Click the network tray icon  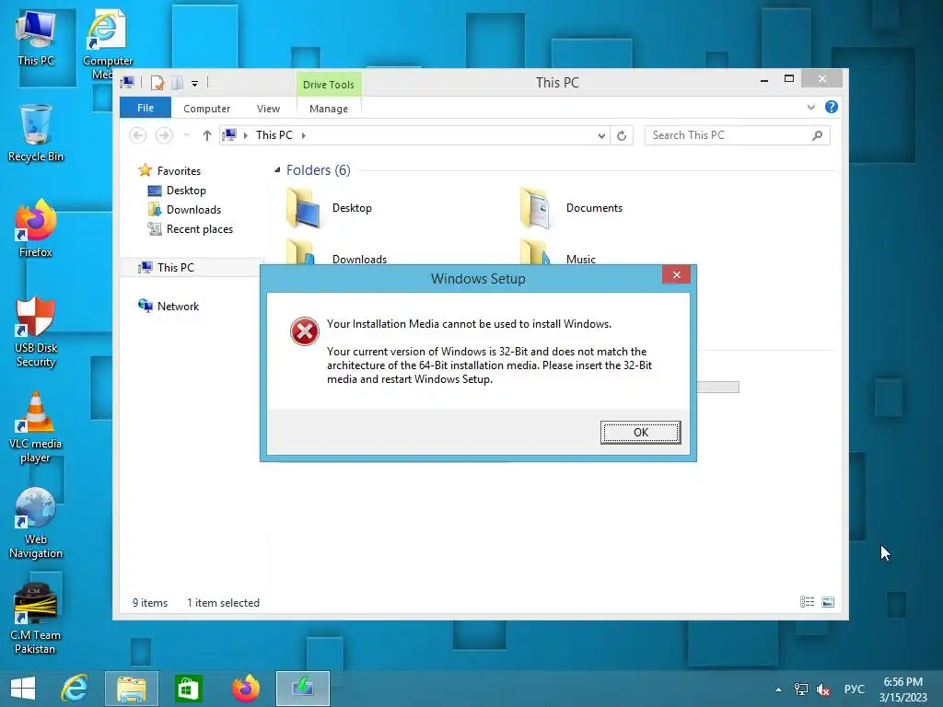pos(801,690)
